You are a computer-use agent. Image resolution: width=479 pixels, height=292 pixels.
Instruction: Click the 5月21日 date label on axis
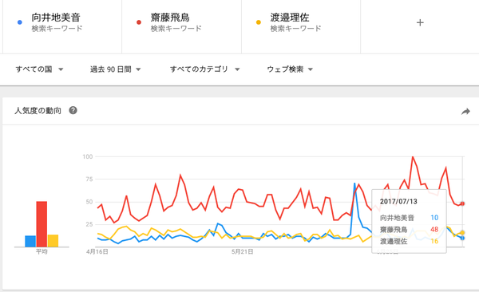click(242, 251)
